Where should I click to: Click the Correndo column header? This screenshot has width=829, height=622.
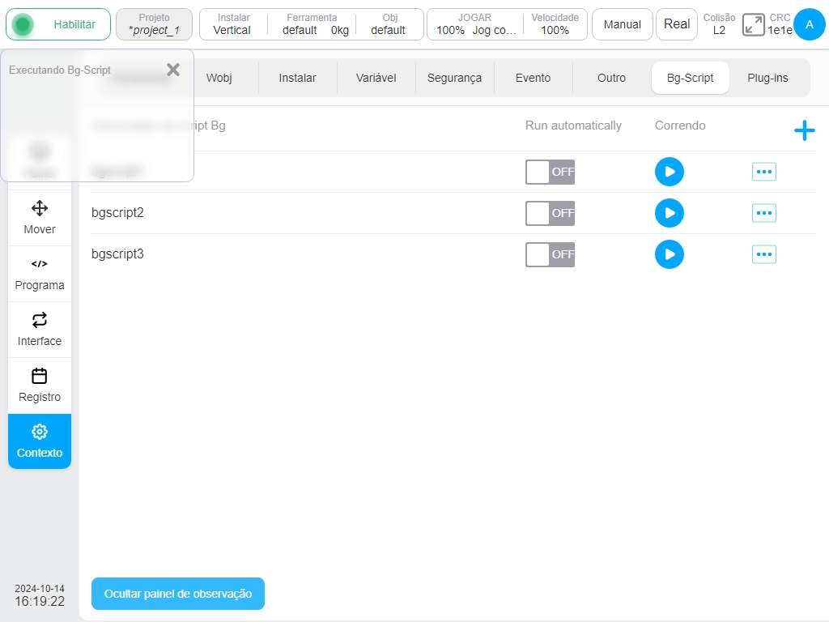tap(680, 126)
